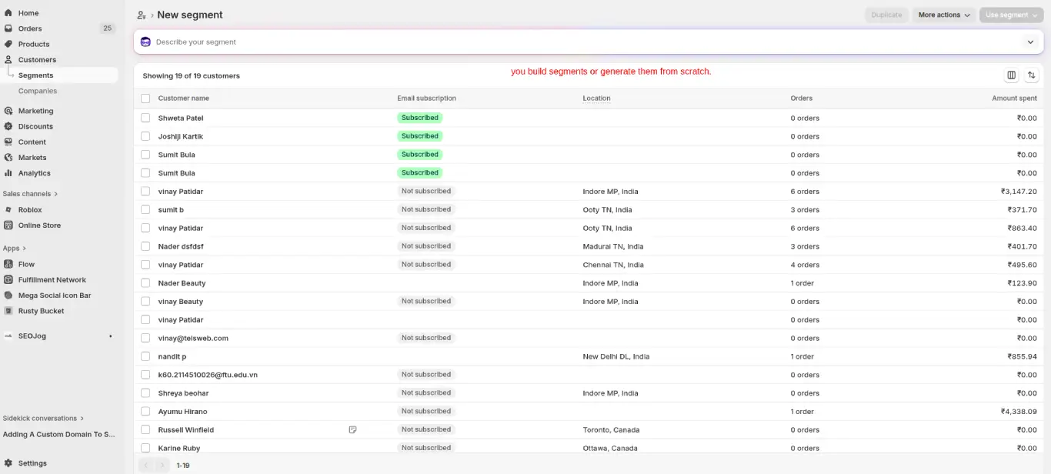
Task: Switch to the Companies section
Action: coord(38,90)
